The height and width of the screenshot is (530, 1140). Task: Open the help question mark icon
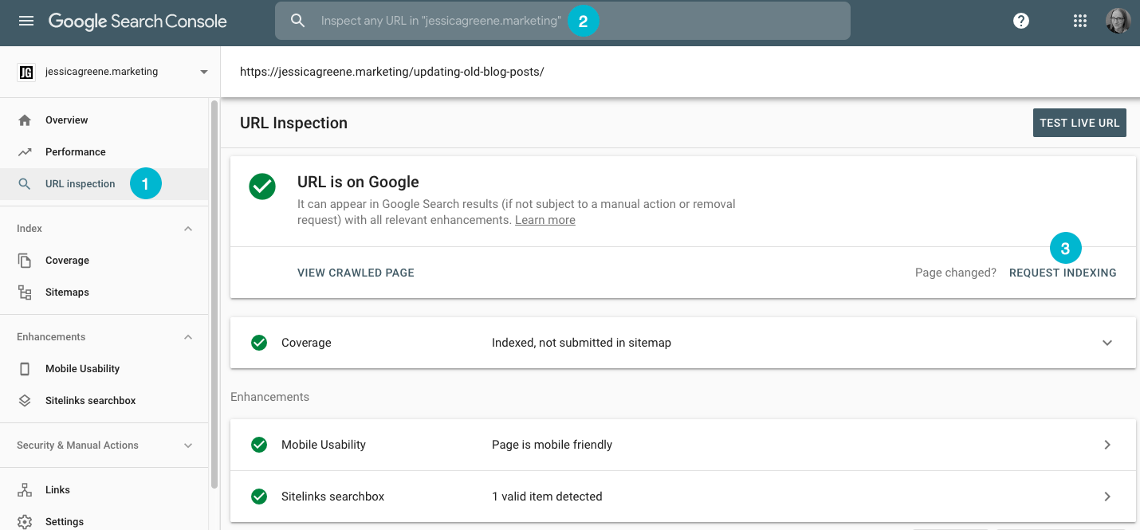[x=1021, y=22]
